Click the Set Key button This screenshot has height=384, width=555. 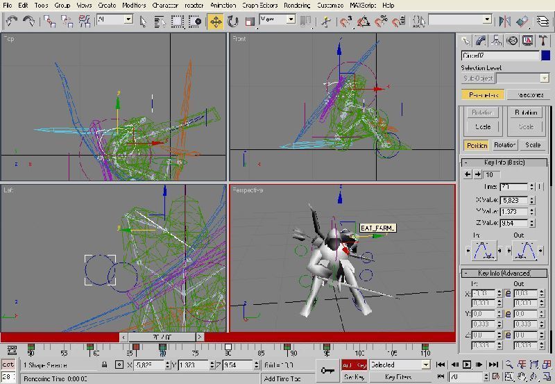tap(354, 377)
